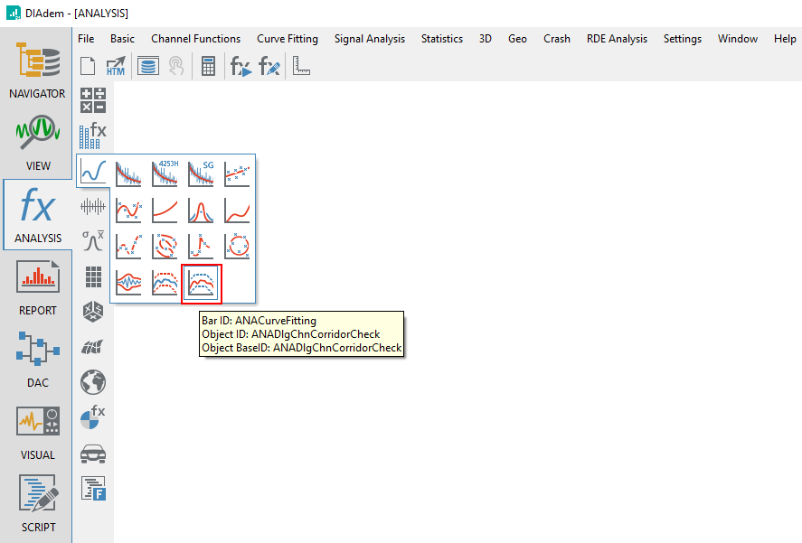Open the Crash analysis car icon
802x543 pixels.
tap(93, 453)
